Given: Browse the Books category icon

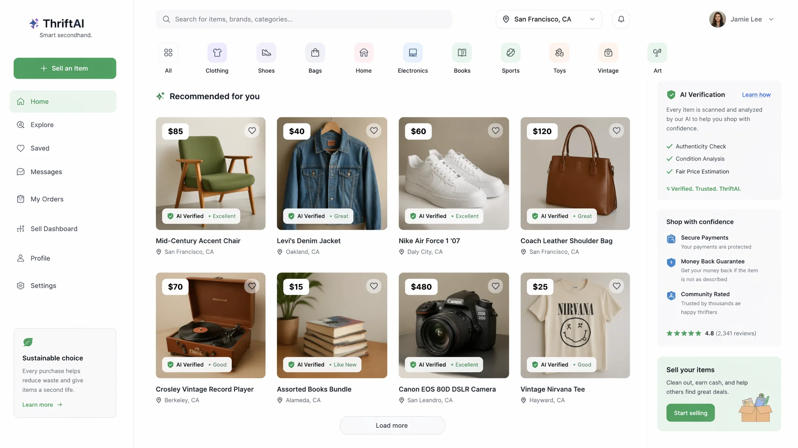Looking at the screenshot, I should coord(462,52).
